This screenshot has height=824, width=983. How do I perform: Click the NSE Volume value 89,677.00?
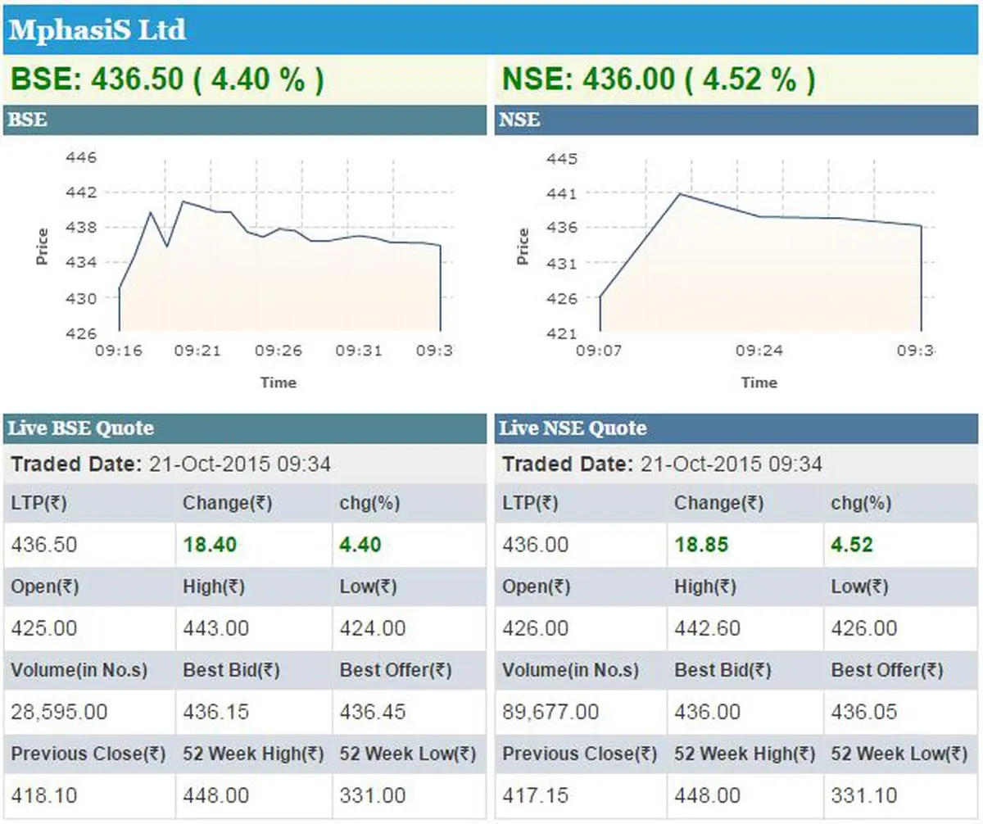[x=550, y=712]
